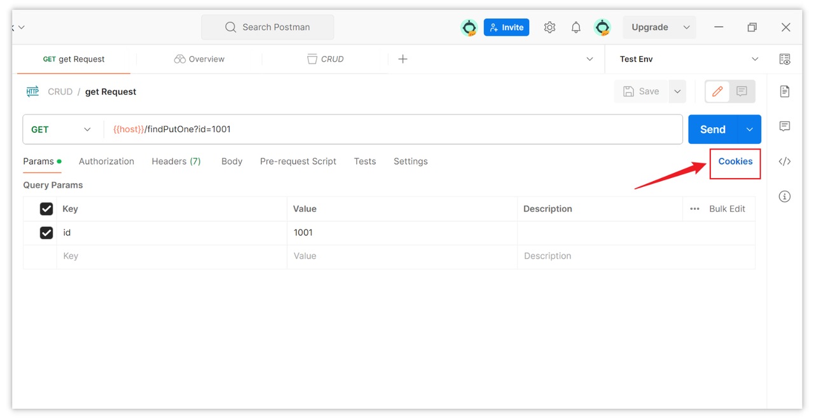The height and width of the screenshot is (419, 814).
Task: Open the environment quick look icon
Action: [785, 59]
